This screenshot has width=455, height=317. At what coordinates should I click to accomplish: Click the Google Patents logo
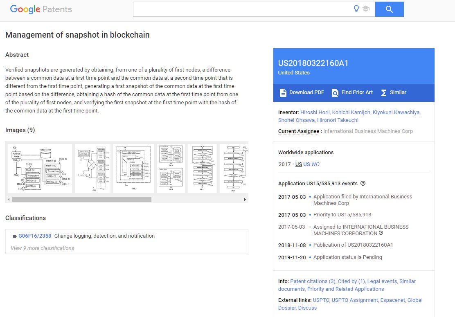(41, 9)
